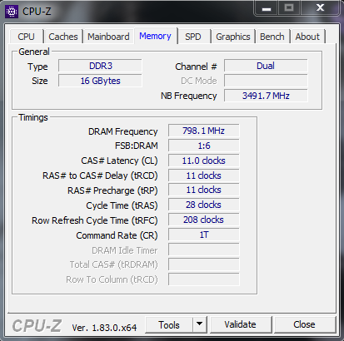Open the Bench tab
The width and height of the screenshot is (344, 341).
click(272, 37)
